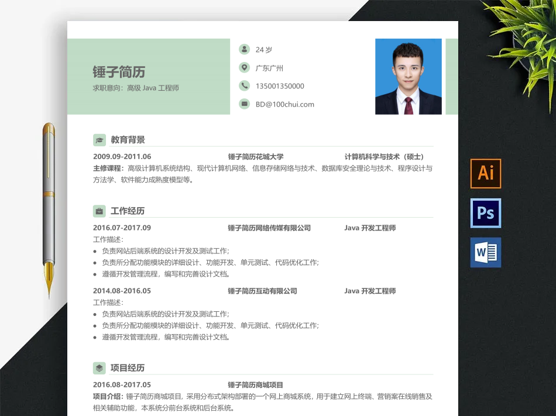Click the 广东广州 location text

pos(269,68)
